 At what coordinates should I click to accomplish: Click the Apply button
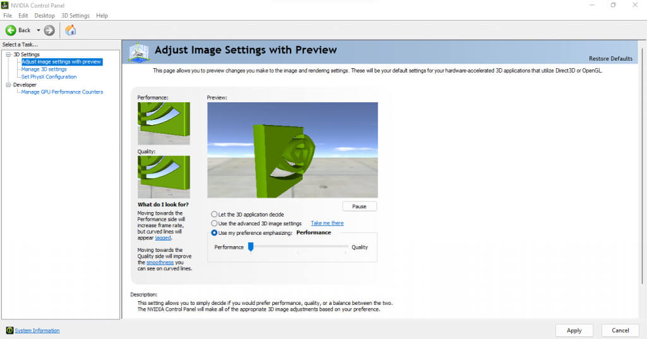coord(574,330)
